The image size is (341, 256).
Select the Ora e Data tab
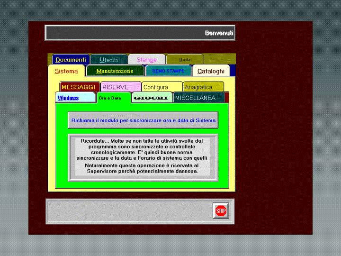pyautogui.click(x=113, y=98)
